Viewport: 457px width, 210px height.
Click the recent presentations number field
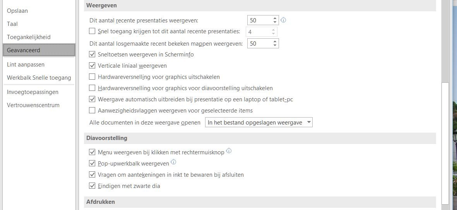(259, 20)
